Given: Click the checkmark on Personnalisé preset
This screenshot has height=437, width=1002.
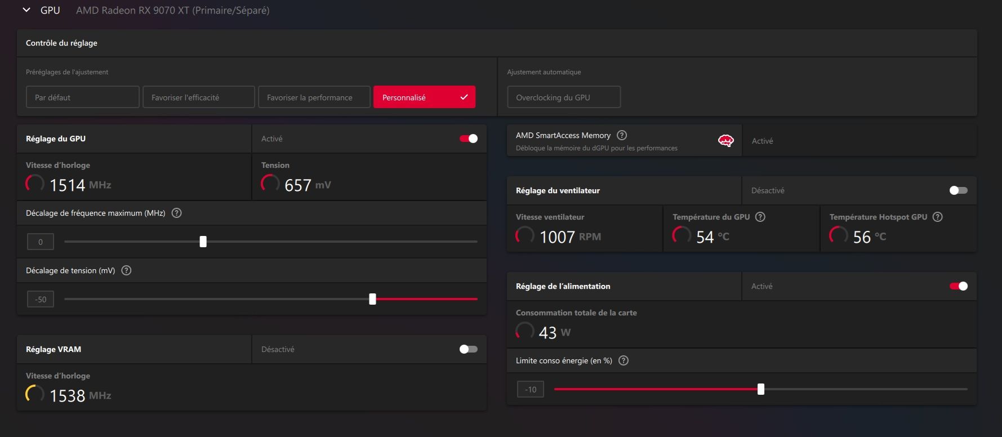Looking at the screenshot, I should pyautogui.click(x=464, y=97).
